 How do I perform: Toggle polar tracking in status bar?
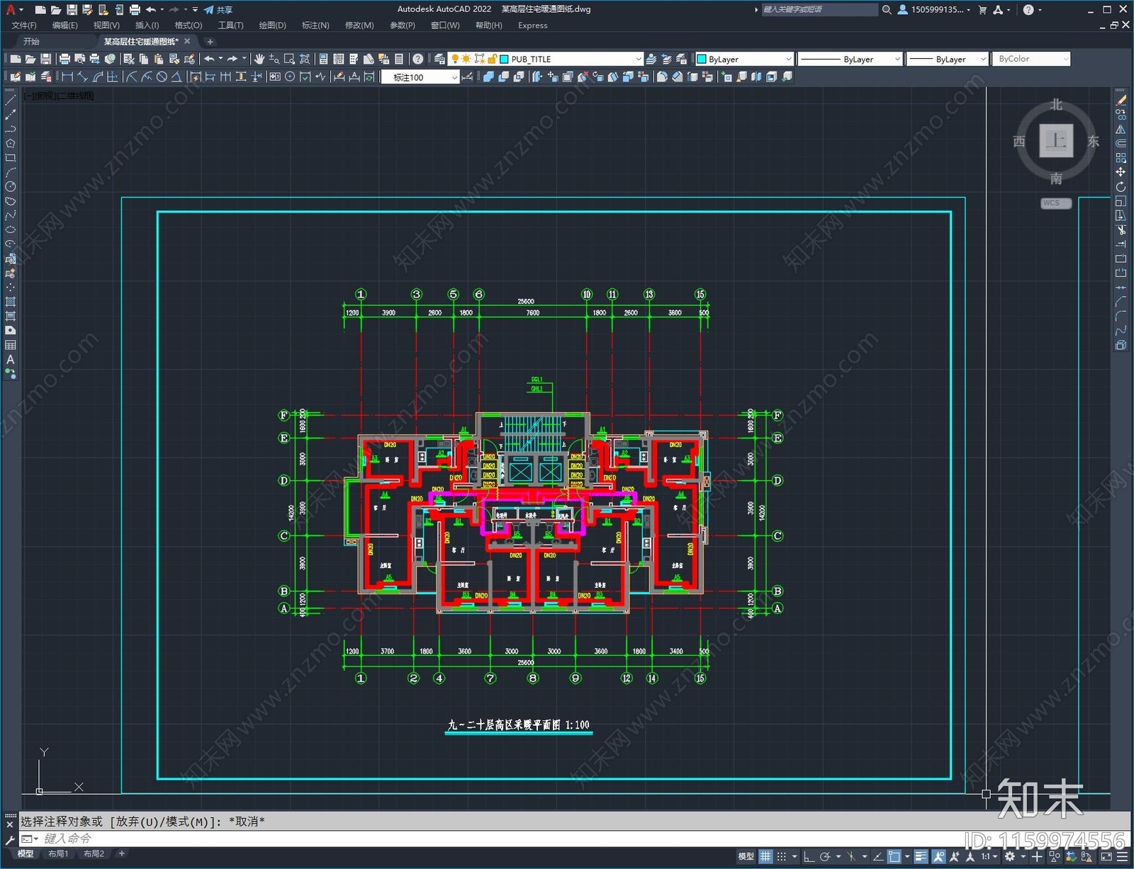coord(825,856)
